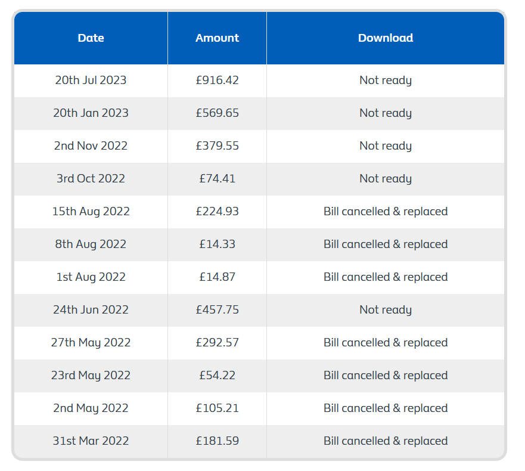525x471 pixels.
Task: Click the £105.21 amount
Action: point(217,408)
